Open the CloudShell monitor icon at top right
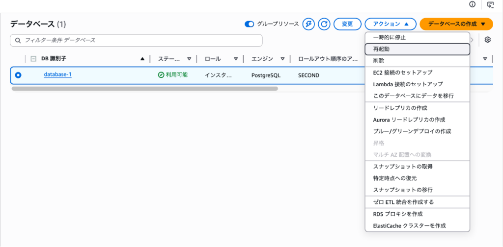 (491, 4)
